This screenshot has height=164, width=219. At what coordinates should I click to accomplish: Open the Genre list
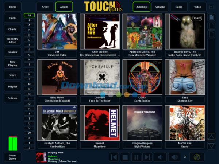[12, 75]
